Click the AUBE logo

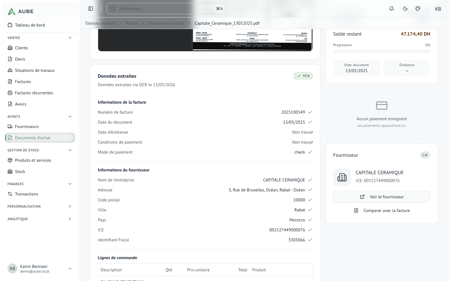pyautogui.click(x=21, y=11)
